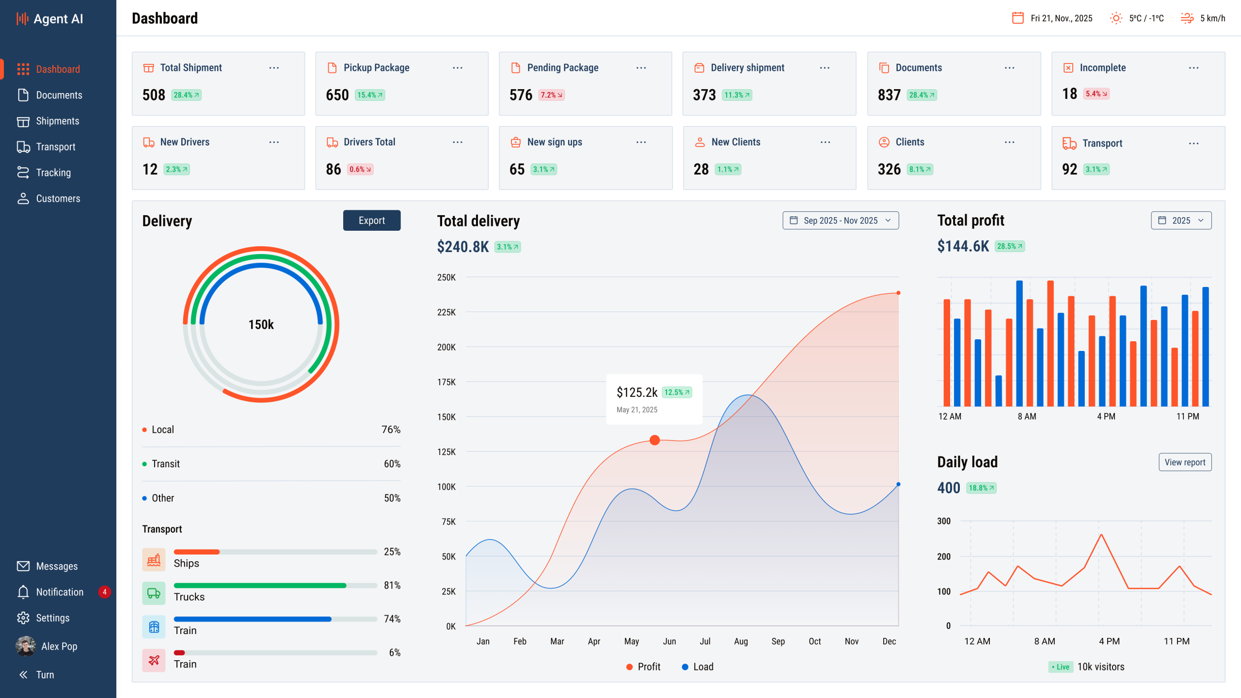Open View report for Daily load
This screenshot has width=1241, height=698.
[1185, 462]
